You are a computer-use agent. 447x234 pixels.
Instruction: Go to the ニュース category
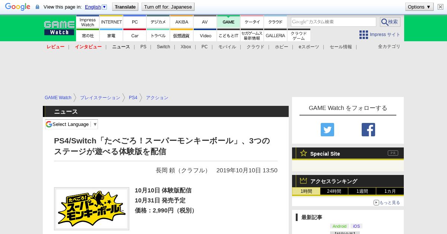121,47
